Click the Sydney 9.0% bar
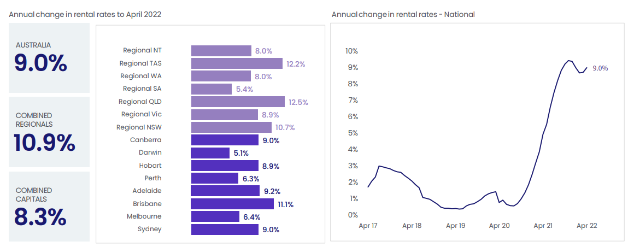 click(225, 230)
